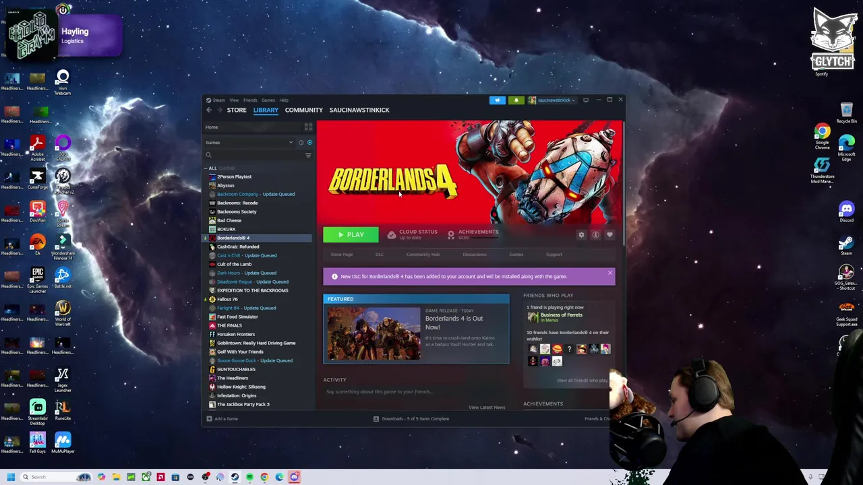Open the Friends menu
863x485 pixels.
coord(250,100)
